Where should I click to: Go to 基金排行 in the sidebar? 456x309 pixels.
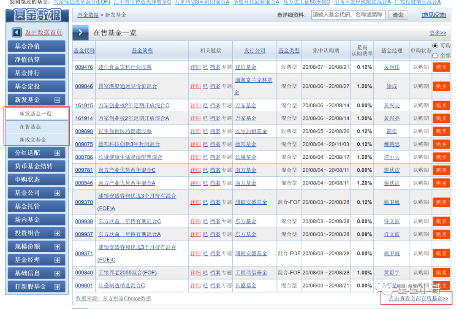[37, 73]
